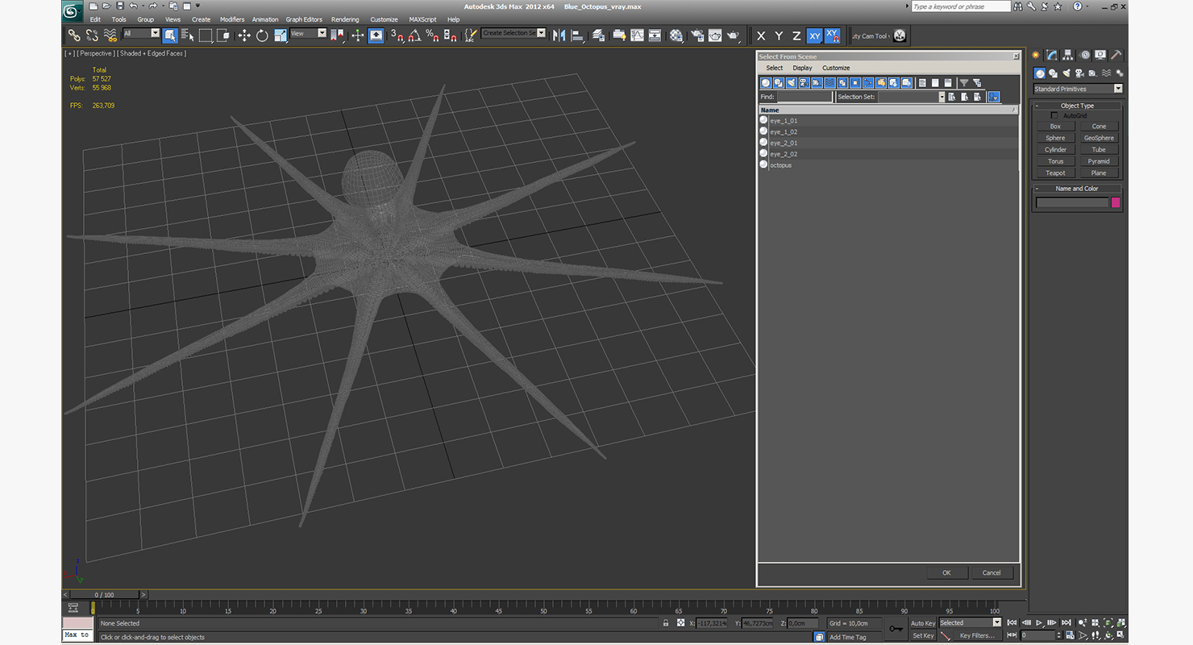Open the Modifiers menu
The height and width of the screenshot is (645, 1193).
pos(232,19)
